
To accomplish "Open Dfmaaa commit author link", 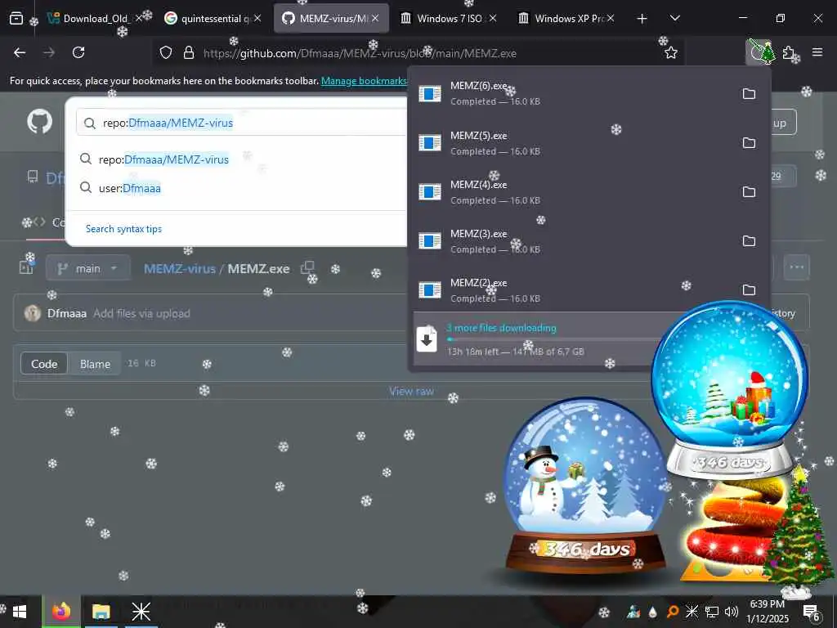I will click(x=67, y=313).
